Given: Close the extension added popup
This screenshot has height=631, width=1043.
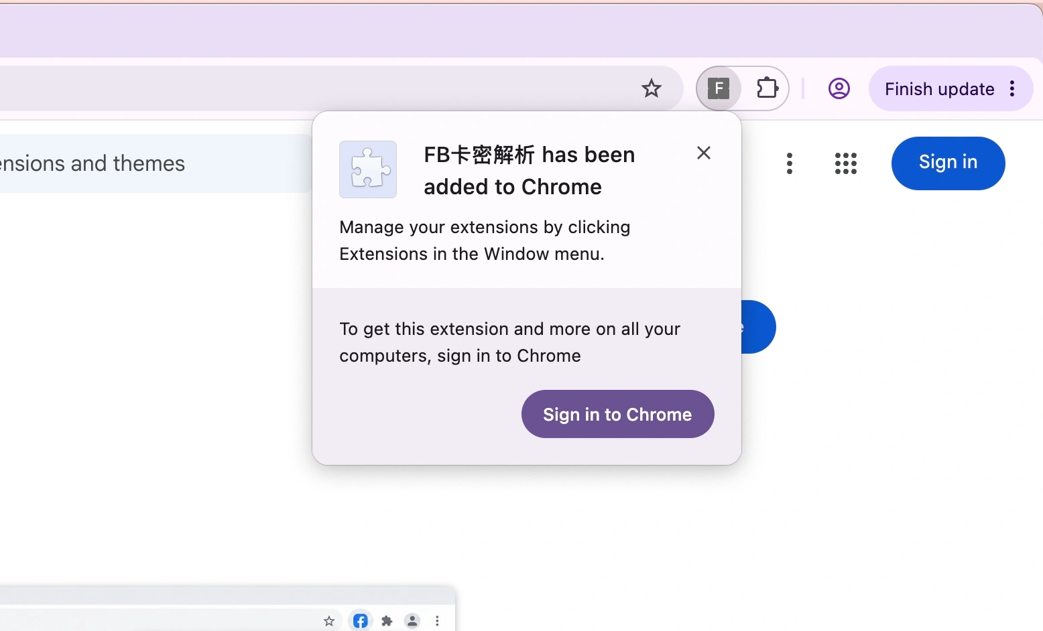Looking at the screenshot, I should [x=704, y=153].
